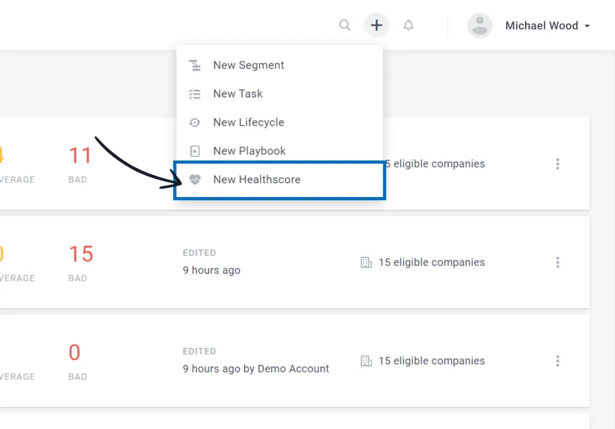Image resolution: width=615 pixels, height=429 pixels.
Task: Open notifications bell icon
Action: point(408,25)
